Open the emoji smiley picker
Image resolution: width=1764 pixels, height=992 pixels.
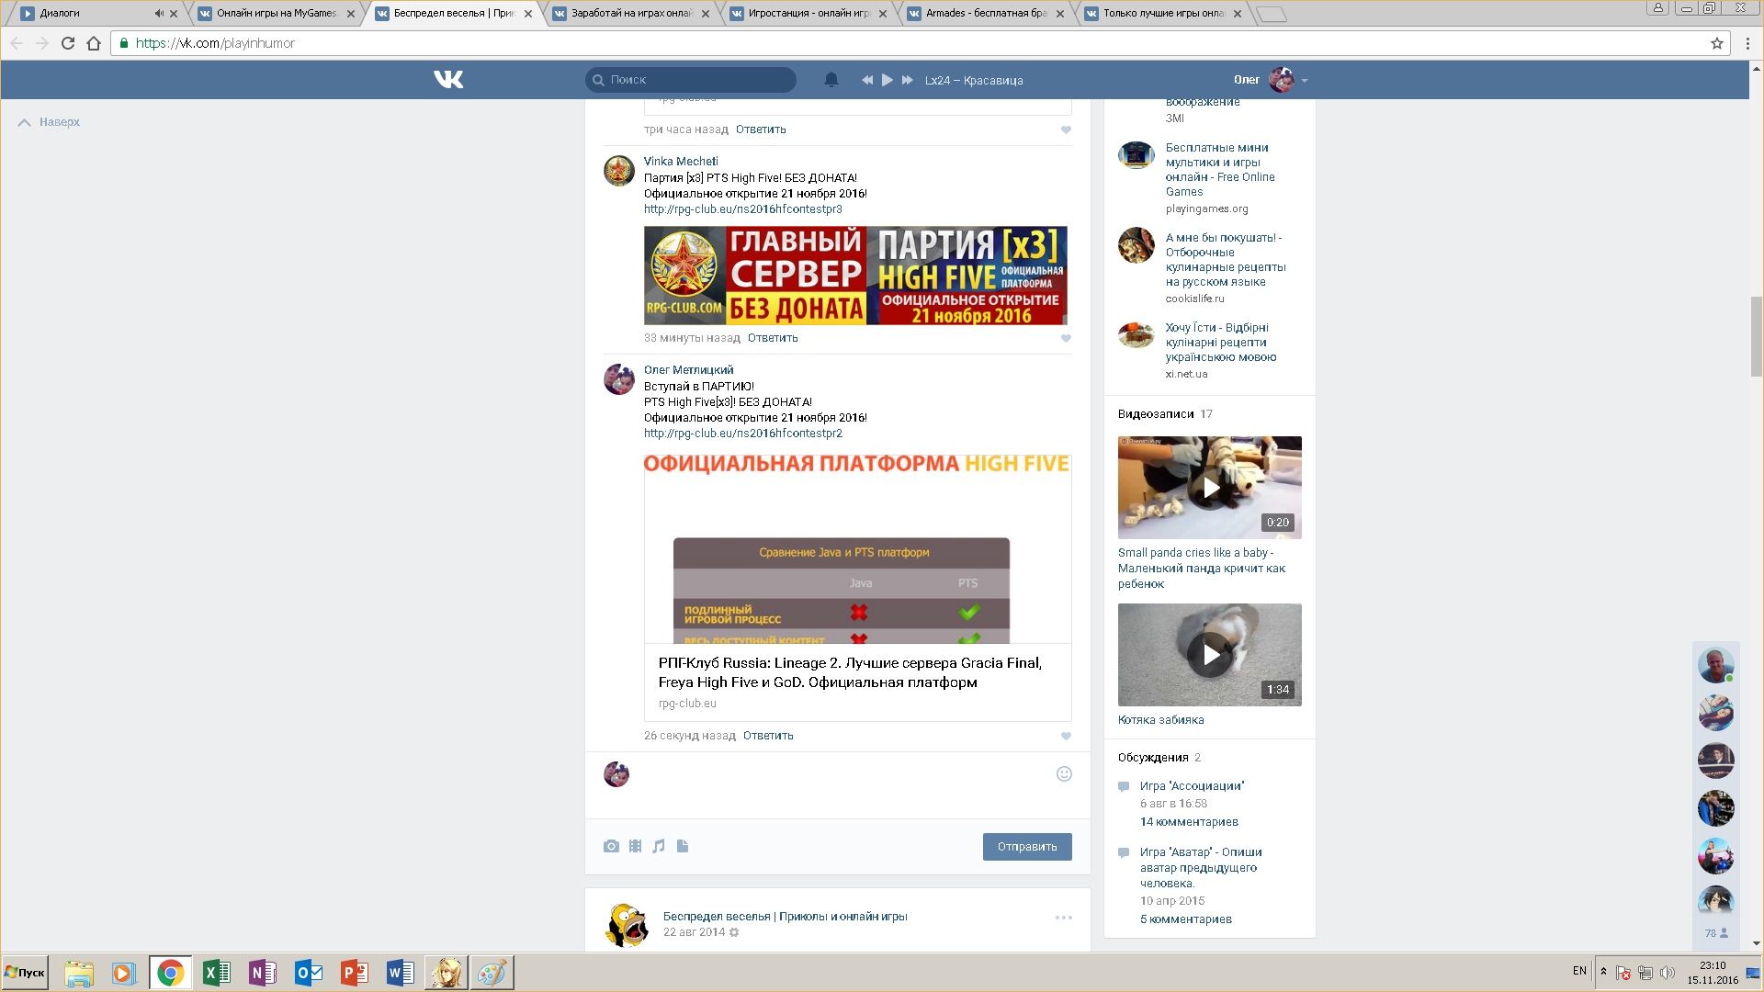point(1064,774)
